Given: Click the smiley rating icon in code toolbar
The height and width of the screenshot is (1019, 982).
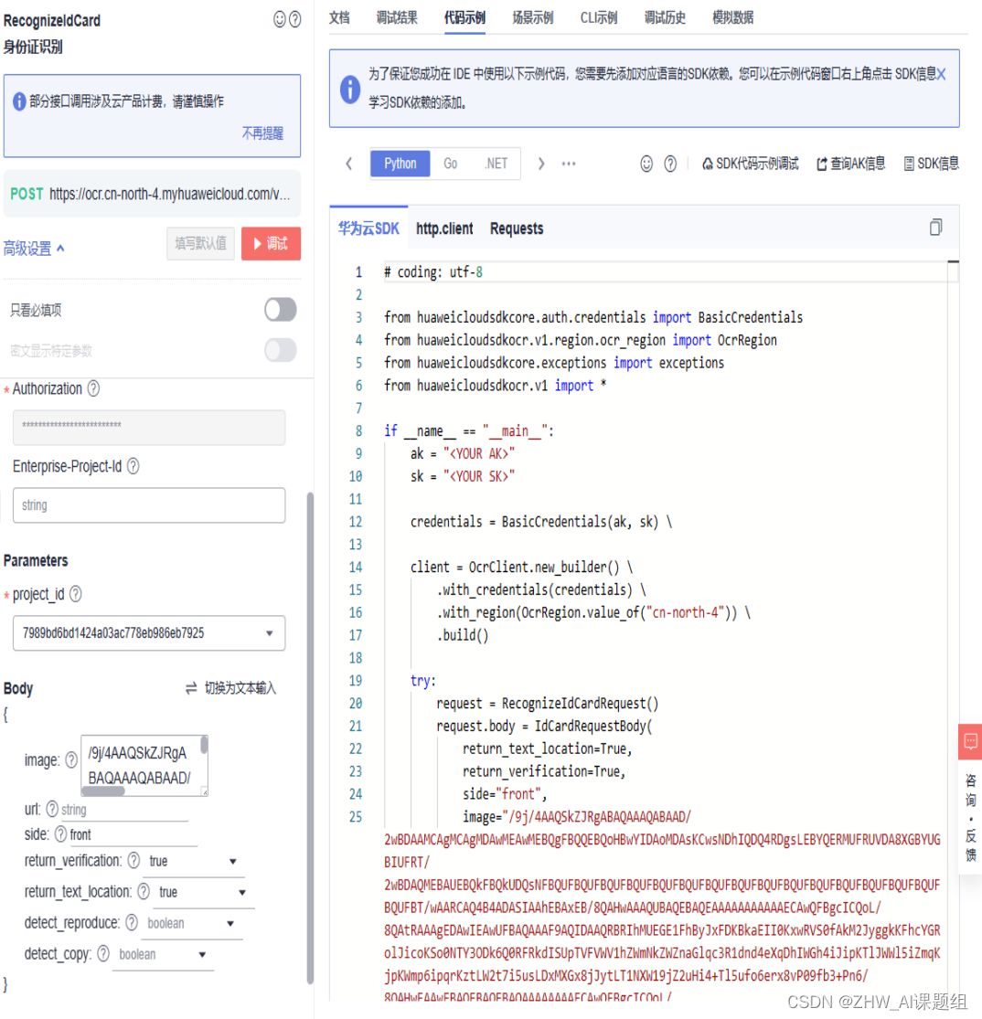Looking at the screenshot, I should point(646,164).
